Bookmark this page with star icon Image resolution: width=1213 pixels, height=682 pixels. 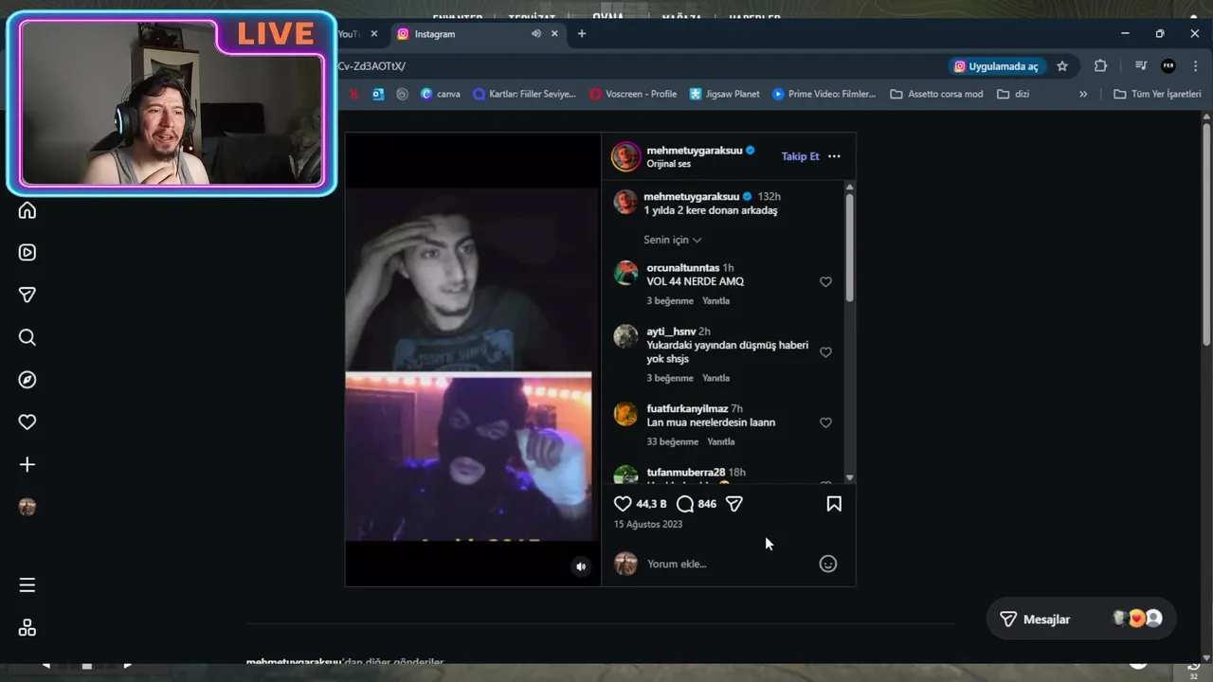pos(1062,66)
